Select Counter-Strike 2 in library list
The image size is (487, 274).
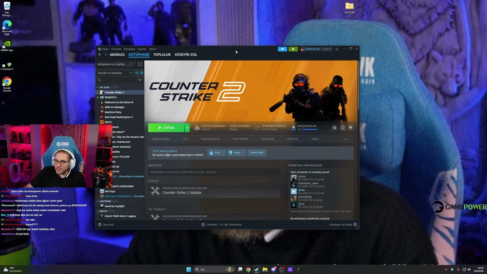point(120,92)
